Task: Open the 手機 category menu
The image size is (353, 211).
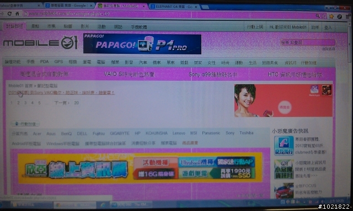Action: 30,62
